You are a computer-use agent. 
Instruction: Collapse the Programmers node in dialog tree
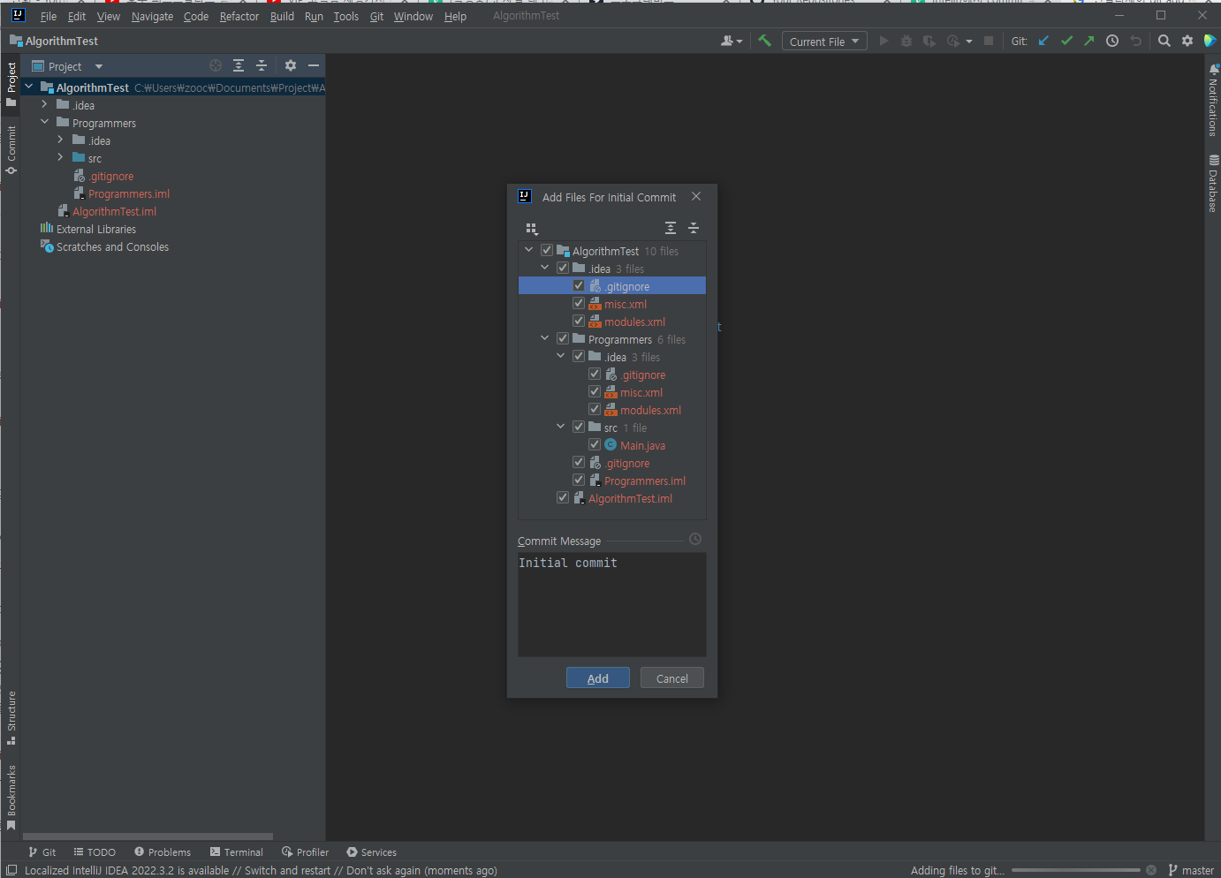tap(545, 338)
